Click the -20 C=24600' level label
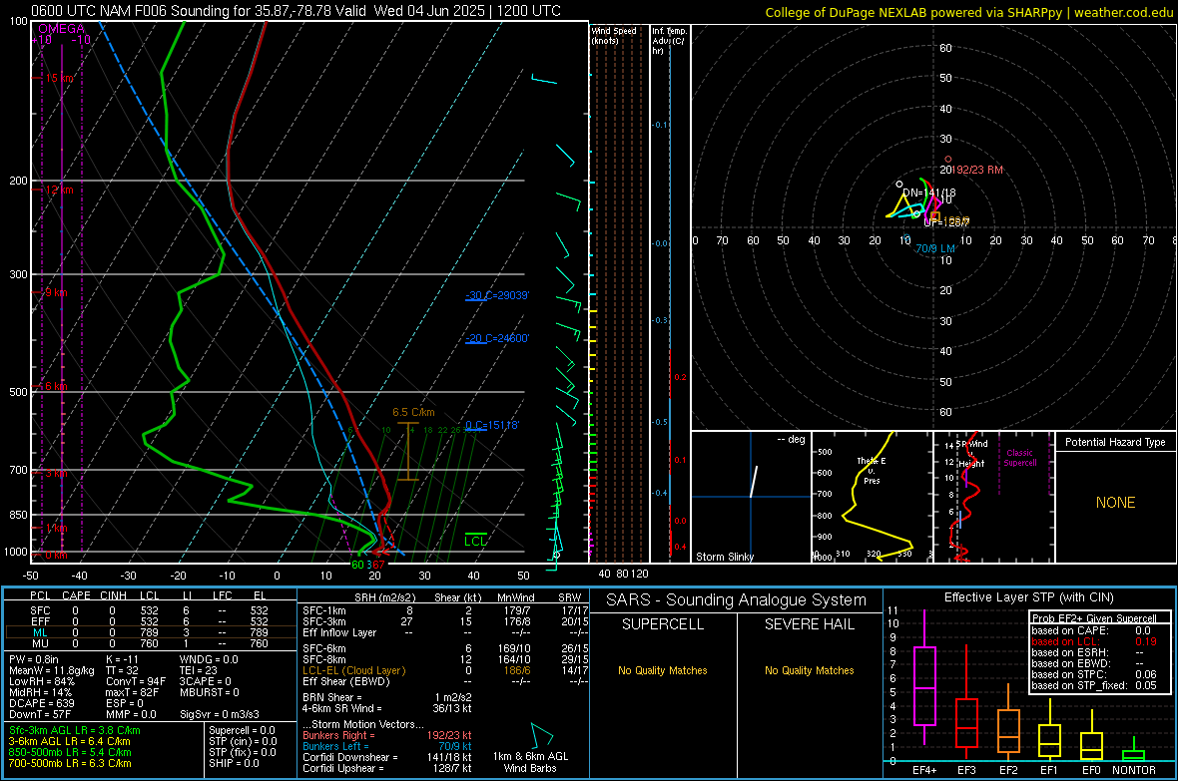The height and width of the screenshot is (781, 1178). (x=497, y=338)
